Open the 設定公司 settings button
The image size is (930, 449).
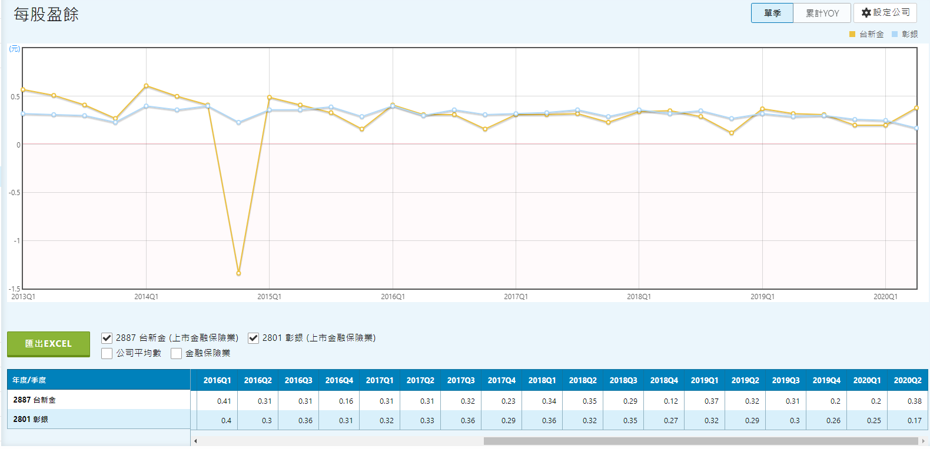(885, 12)
